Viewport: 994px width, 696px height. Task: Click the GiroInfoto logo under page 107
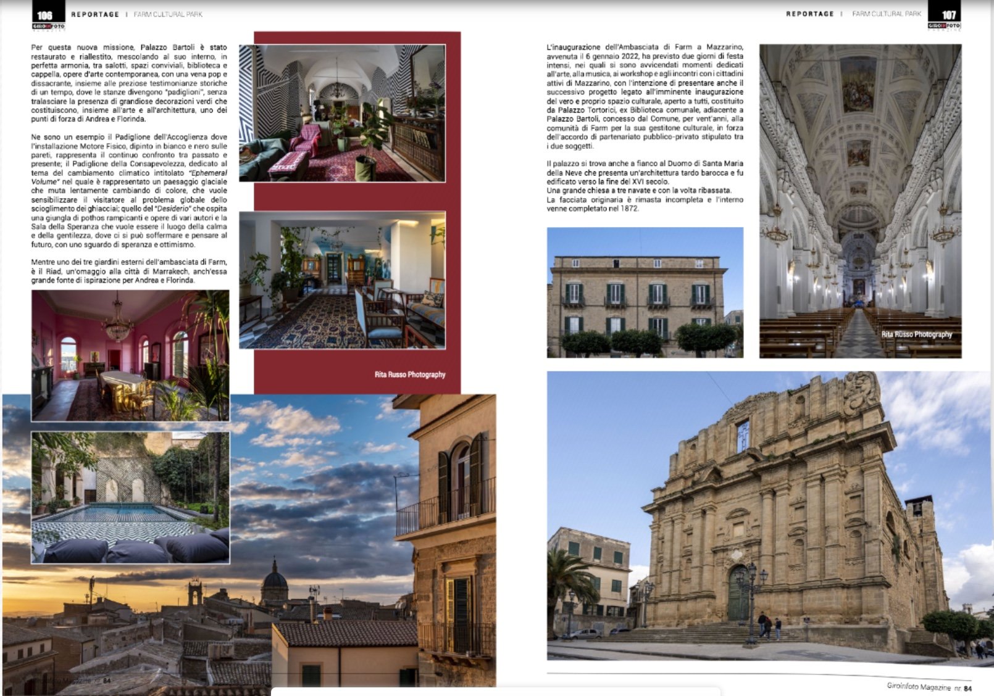coord(945,26)
